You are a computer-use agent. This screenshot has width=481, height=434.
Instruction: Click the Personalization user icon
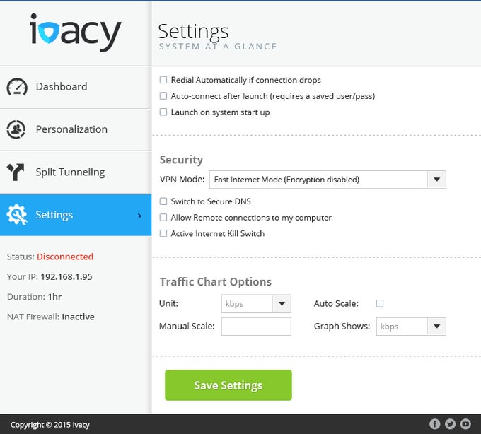(x=17, y=129)
